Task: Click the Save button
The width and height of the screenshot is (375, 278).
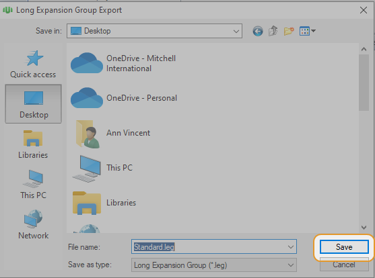Action: click(x=344, y=246)
